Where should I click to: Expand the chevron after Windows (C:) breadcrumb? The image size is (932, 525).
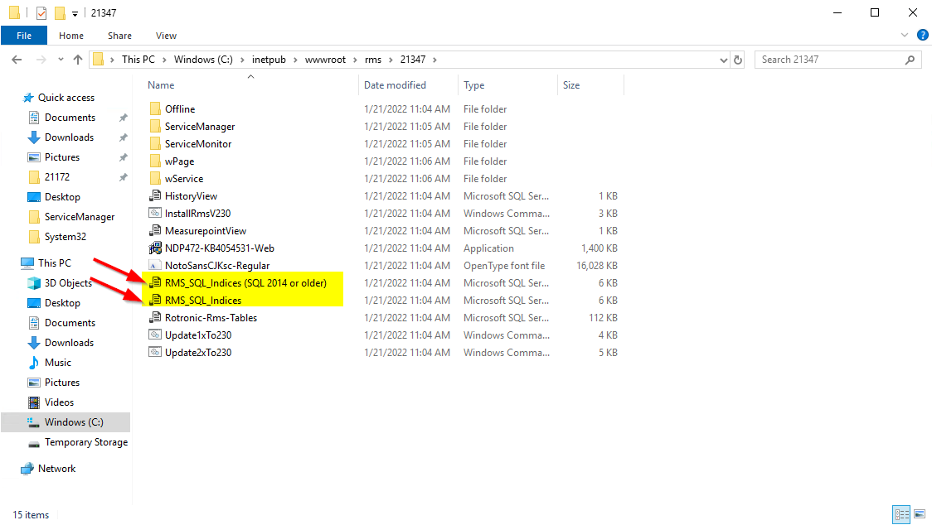pos(242,60)
